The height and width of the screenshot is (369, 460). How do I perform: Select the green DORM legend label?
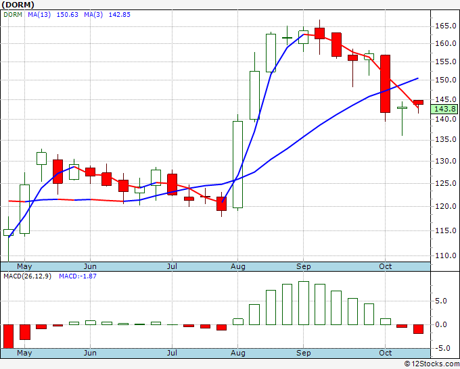[x=13, y=15]
